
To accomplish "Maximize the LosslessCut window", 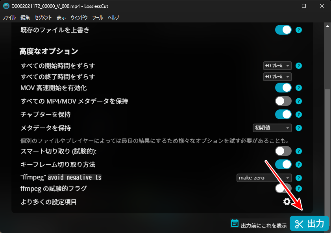I will click(x=304, y=6).
